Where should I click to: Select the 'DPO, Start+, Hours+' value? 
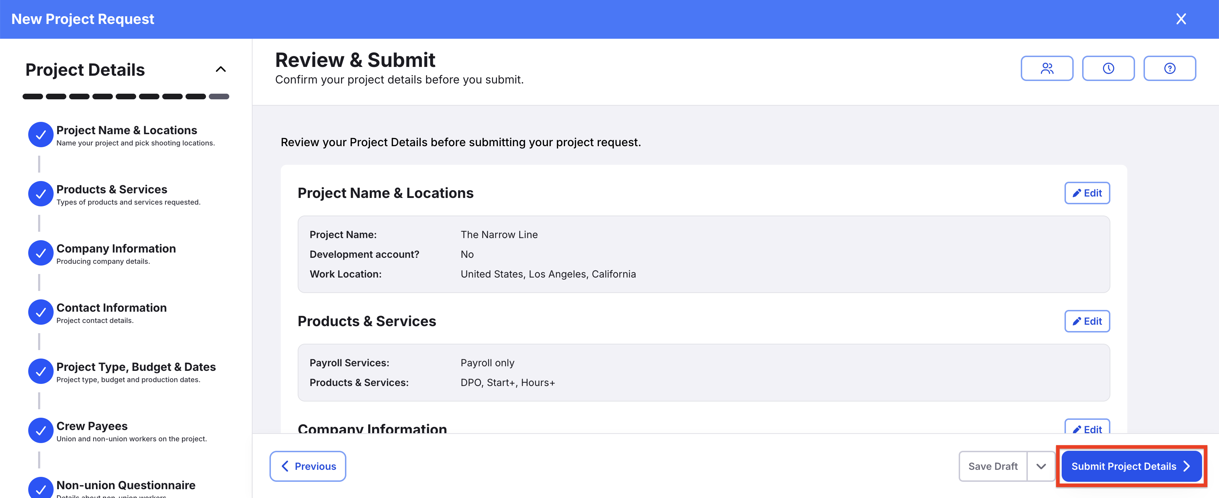[x=508, y=383]
